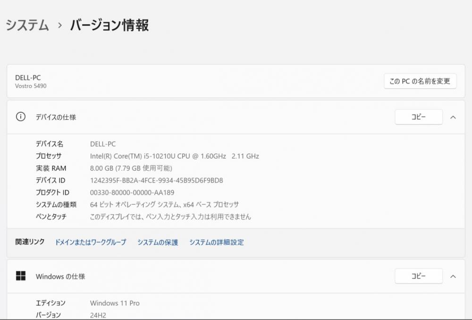Select the device ID 1242395F-BB2A-4FCE-9934-45B95D6F9BD8
The image size is (472, 320).
click(x=157, y=180)
